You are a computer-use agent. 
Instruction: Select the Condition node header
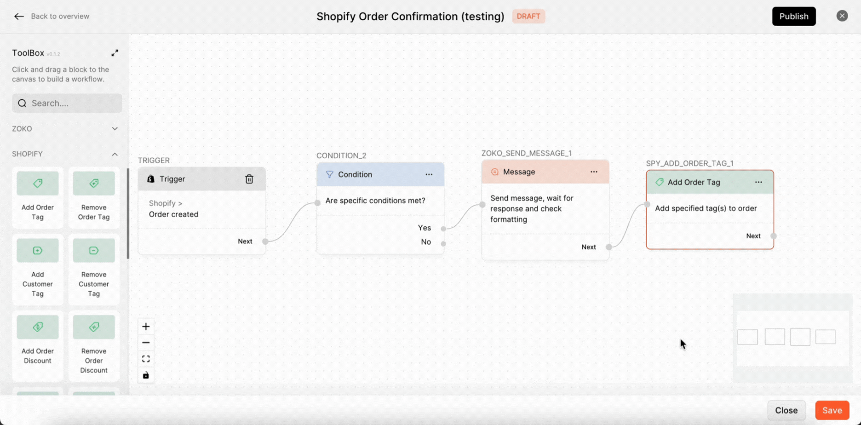[x=380, y=174]
